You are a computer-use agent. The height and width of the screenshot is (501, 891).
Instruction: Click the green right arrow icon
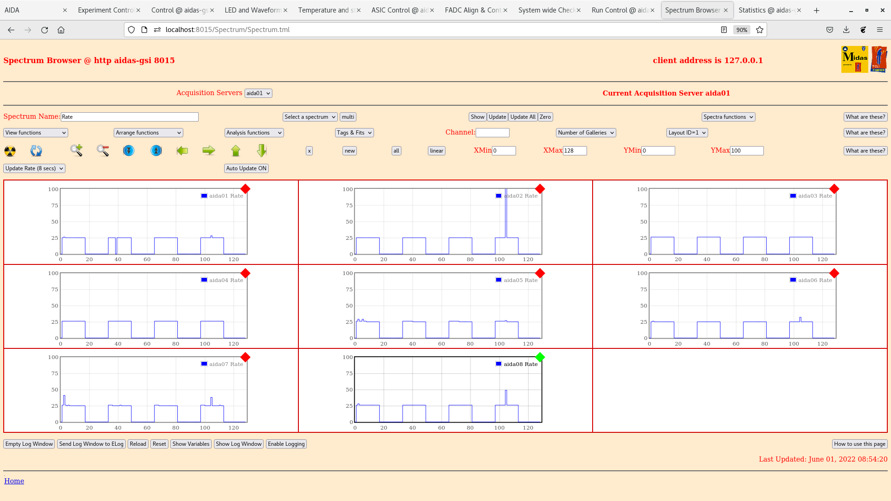tap(209, 150)
